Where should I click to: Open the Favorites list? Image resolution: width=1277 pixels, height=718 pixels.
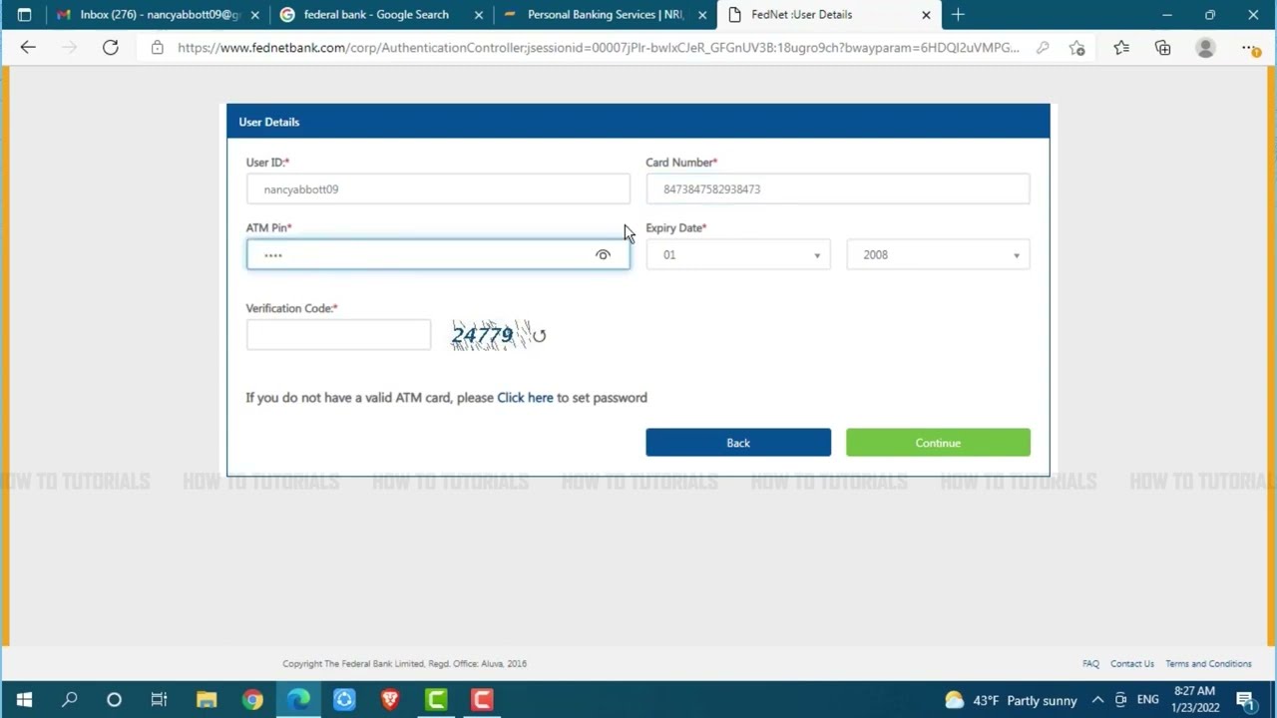click(1121, 48)
